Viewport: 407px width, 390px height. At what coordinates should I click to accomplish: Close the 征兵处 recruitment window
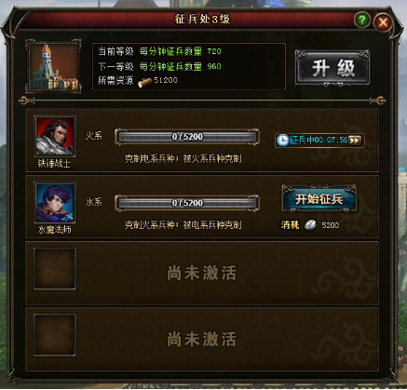tap(383, 22)
